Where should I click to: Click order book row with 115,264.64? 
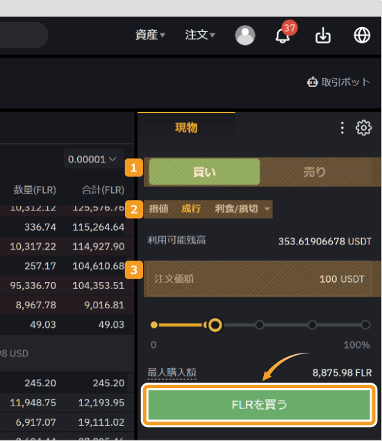(x=67, y=227)
